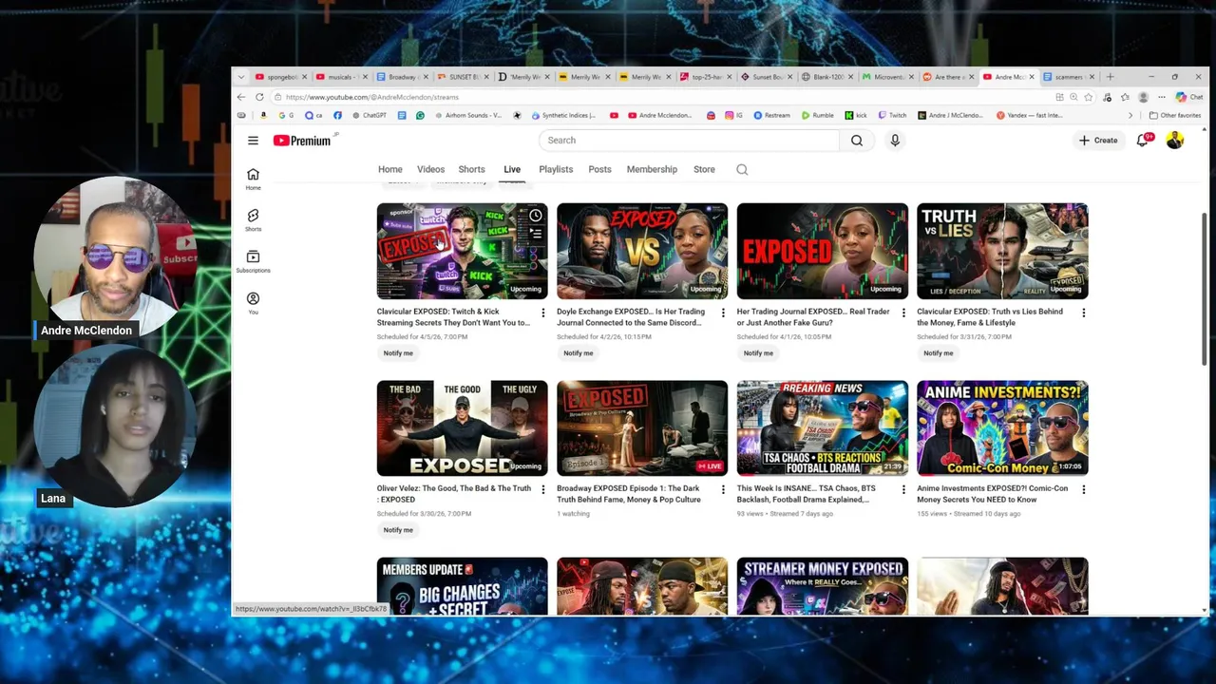Open a new browser tab with plus

click(1110, 77)
